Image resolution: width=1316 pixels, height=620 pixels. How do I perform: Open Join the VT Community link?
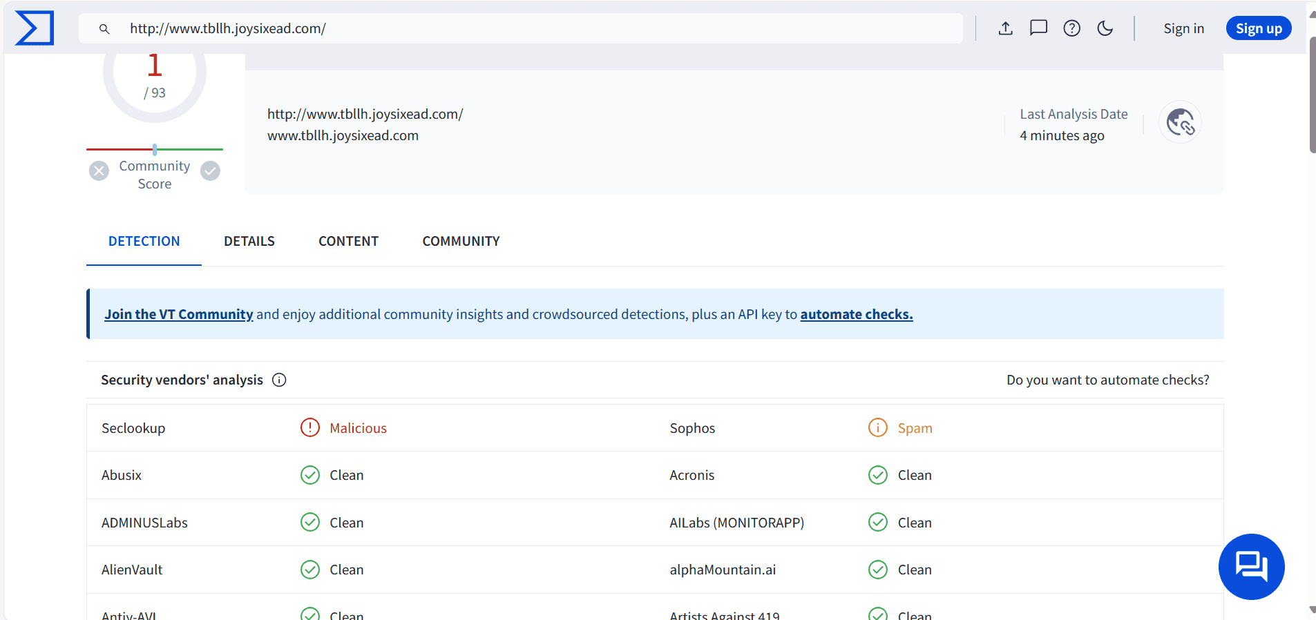coord(179,314)
